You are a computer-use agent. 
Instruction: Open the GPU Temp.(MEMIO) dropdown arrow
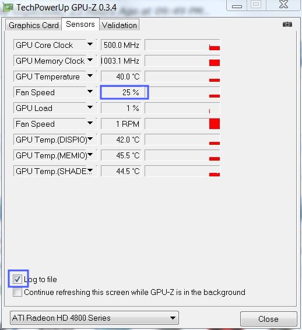(90, 155)
